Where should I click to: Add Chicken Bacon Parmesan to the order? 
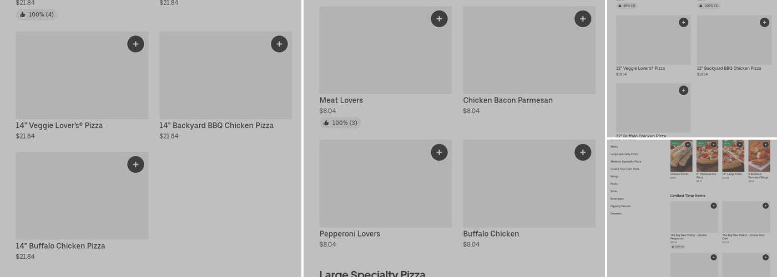[582, 19]
